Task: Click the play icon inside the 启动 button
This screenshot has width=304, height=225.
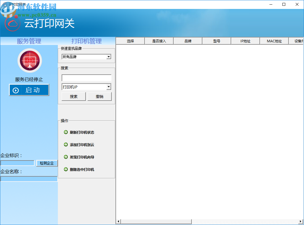Action: point(15,90)
